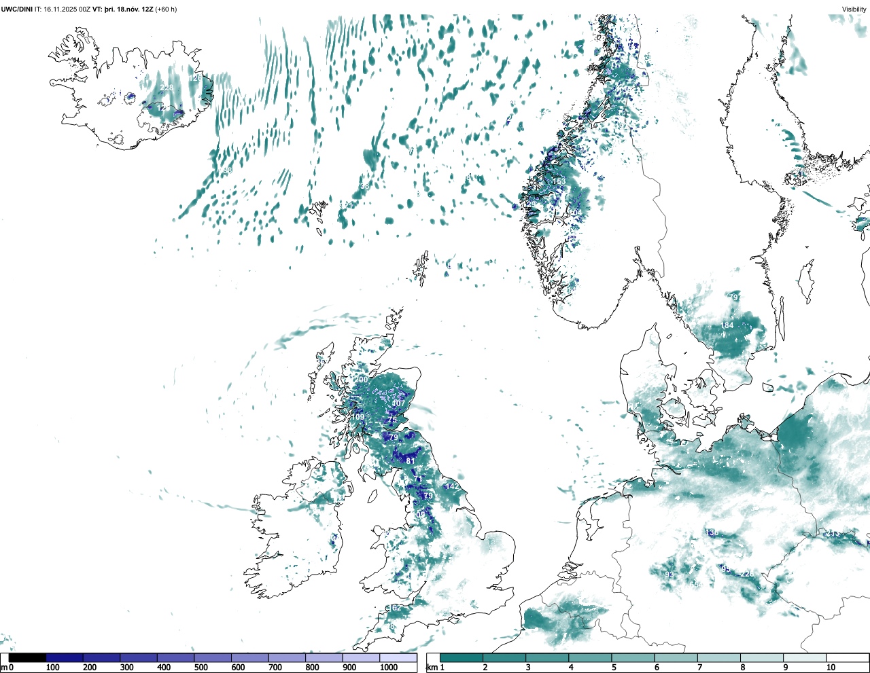Click the '71' value in northern England
This screenshot has width=870, height=673.
pyautogui.click(x=419, y=479)
